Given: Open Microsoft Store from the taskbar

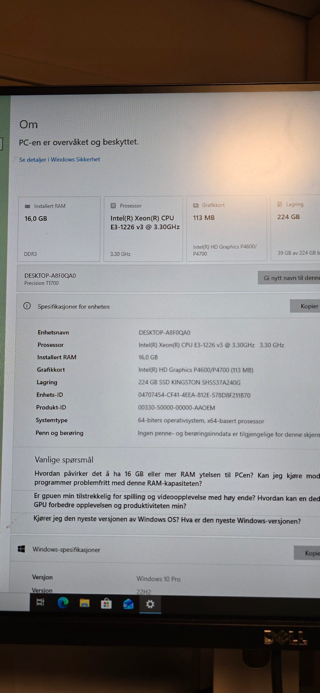Looking at the screenshot, I should pos(106,603).
